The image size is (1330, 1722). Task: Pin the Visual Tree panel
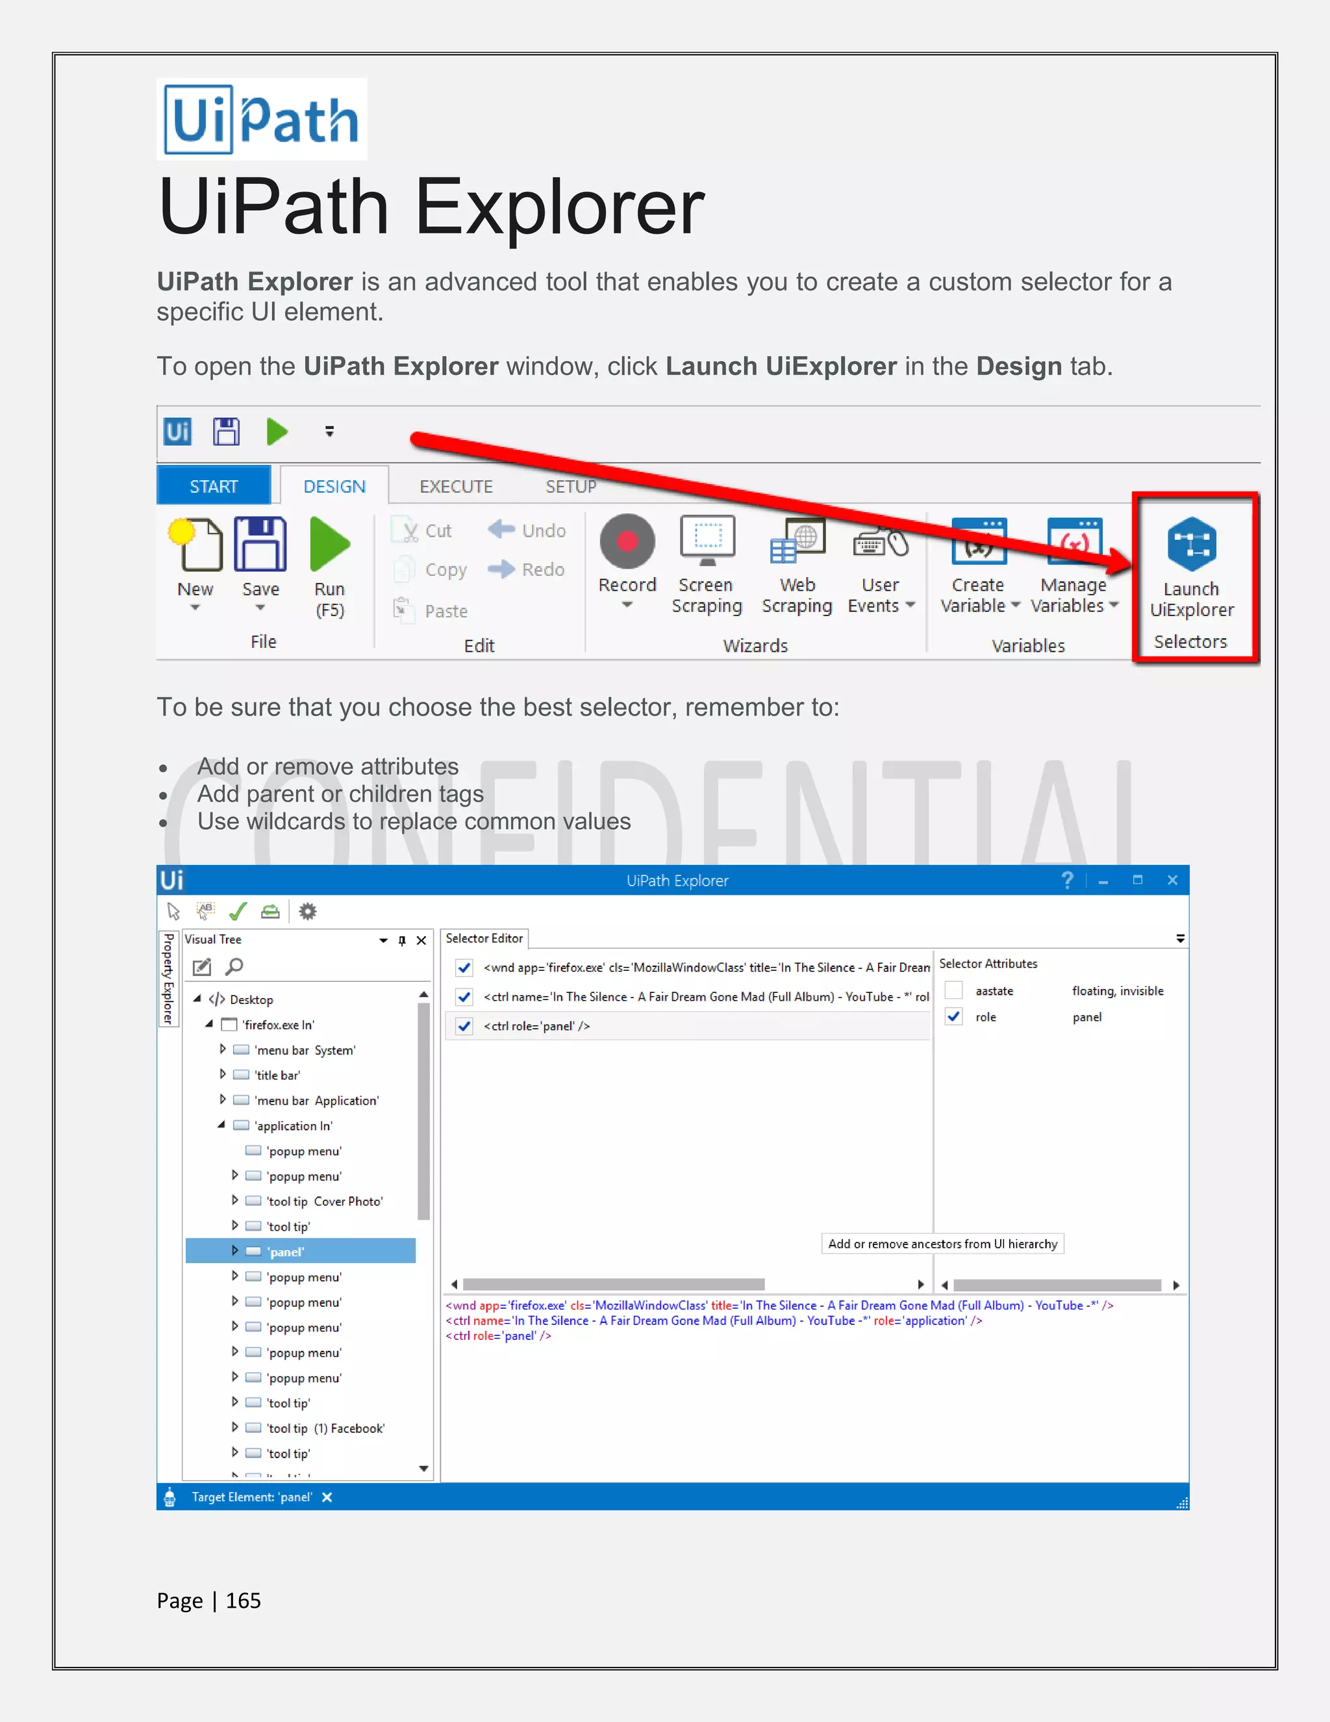(402, 940)
